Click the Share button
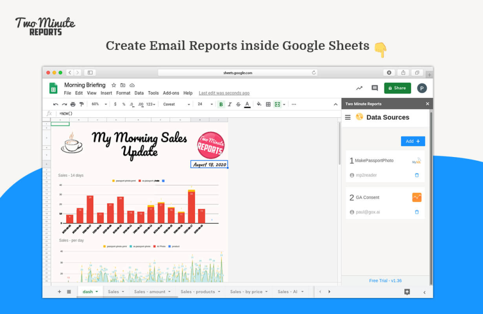The height and width of the screenshot is (314, 483). tap(397, 88)
